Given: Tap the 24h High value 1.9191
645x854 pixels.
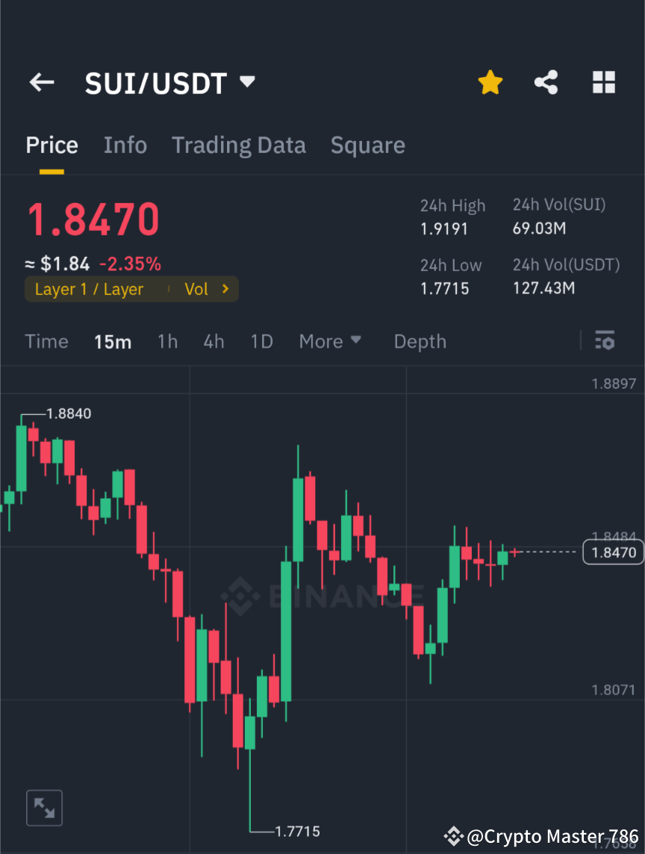Looking at the screenshot, I should click(x=444, y=229).
